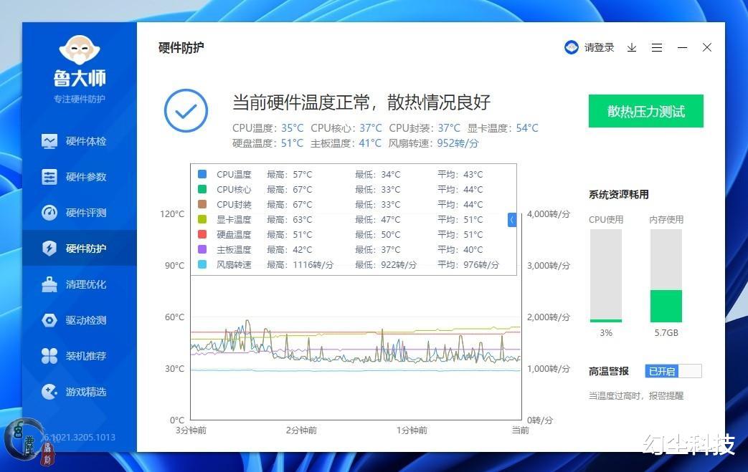
Task: Open the 游戏精选 icon
Action: tap(49, 392)
